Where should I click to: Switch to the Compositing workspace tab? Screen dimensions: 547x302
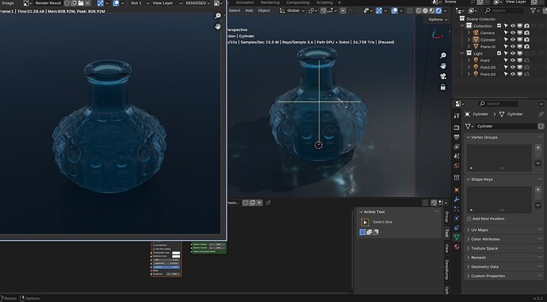point(297,2)
